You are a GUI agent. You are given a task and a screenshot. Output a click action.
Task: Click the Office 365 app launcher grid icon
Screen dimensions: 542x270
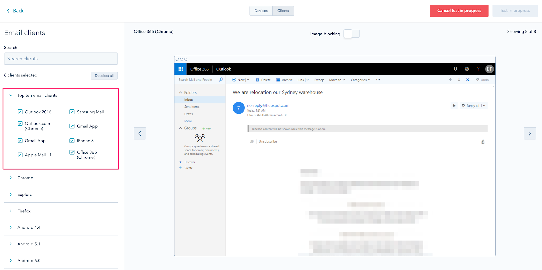point(181,69)
